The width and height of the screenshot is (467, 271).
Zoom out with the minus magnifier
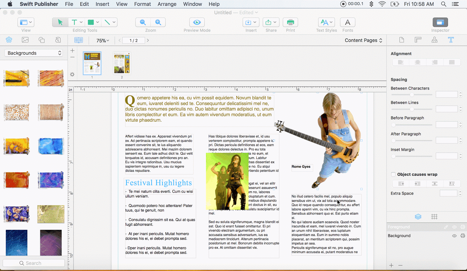click(x=143, y=22)
